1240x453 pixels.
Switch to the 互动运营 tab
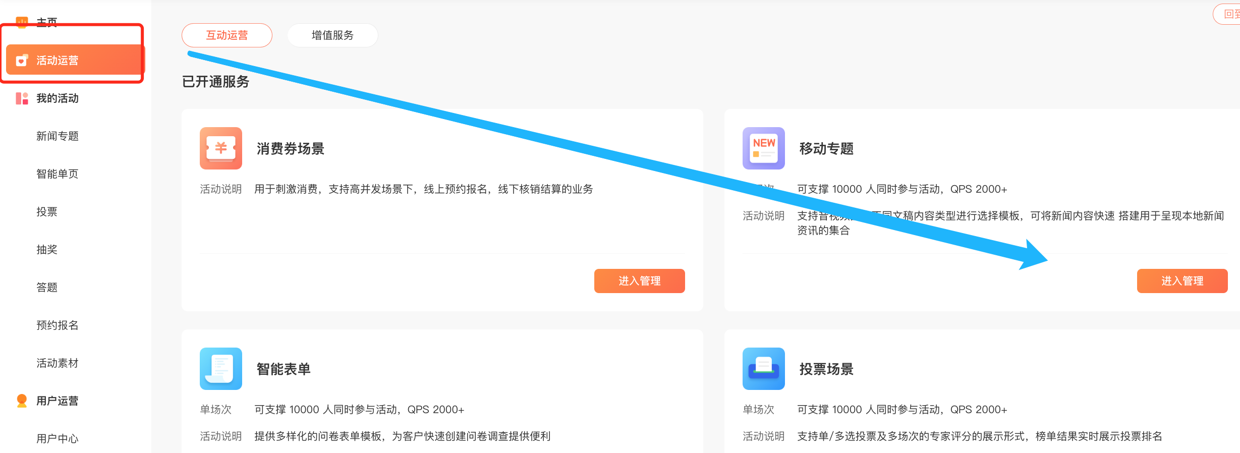pos(227,35)
